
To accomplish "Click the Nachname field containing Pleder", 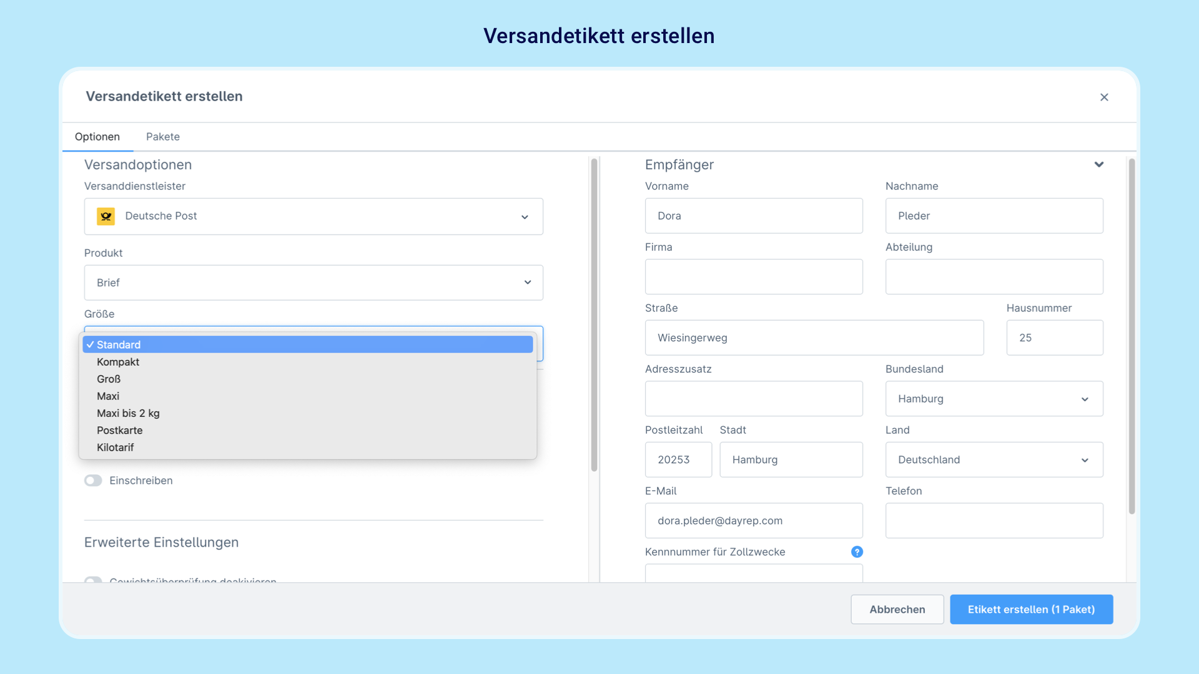I will (994, 216).
